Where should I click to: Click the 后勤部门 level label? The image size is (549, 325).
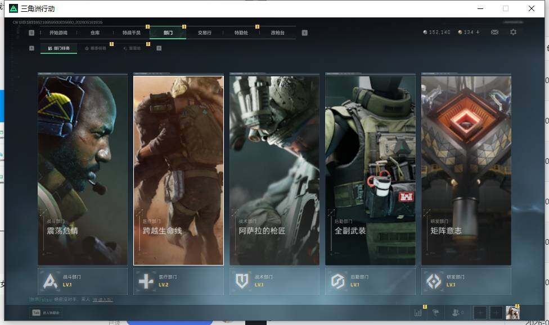(355, 285)
